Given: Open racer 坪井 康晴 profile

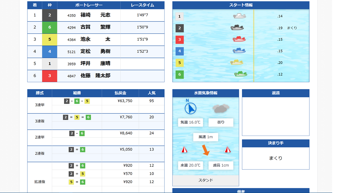Looking at the screenshot, I should (x=95, y=64).
